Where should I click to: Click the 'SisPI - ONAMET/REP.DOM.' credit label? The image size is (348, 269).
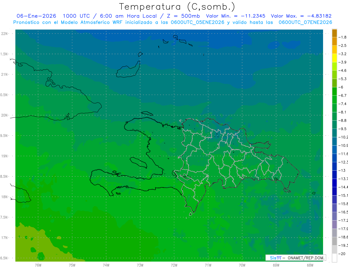296,258
